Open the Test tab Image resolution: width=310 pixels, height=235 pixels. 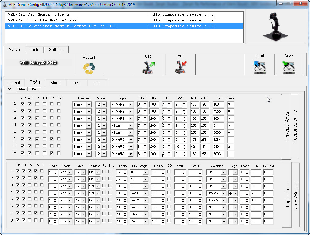pyautogui.click(x=77, y=83)
